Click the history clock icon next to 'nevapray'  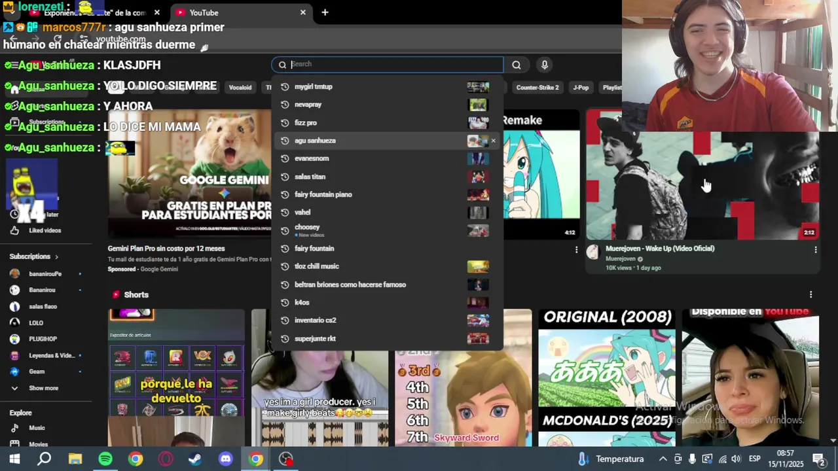click(x=285, y=105)
